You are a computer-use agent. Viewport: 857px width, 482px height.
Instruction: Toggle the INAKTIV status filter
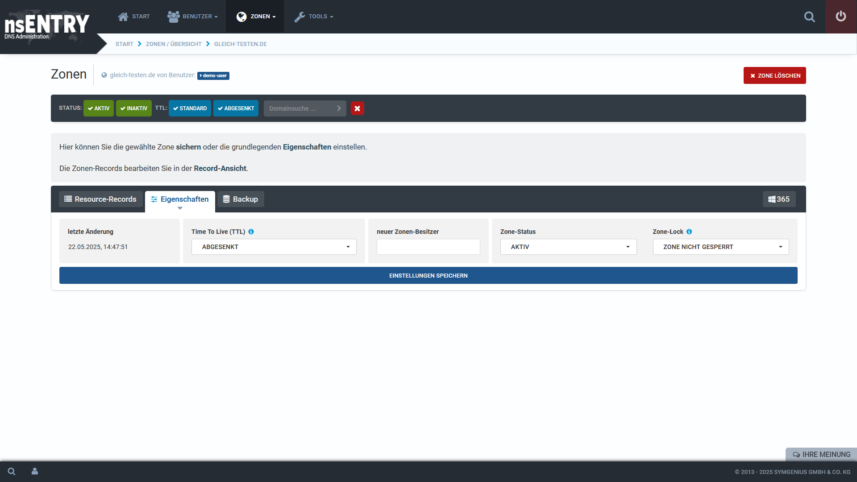pyautogui.click(x=134, y=108)
